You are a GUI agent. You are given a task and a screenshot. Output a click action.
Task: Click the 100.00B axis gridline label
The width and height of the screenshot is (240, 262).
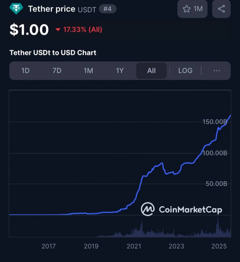tap(215, 153)
